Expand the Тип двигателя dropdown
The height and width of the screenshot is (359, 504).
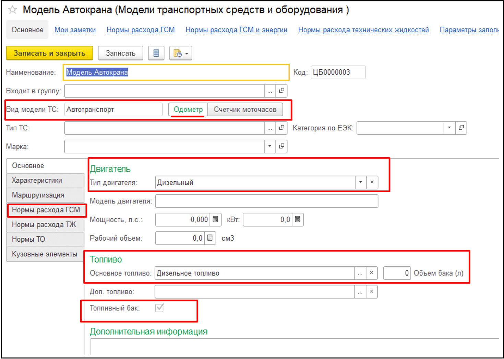coord(360,182)
